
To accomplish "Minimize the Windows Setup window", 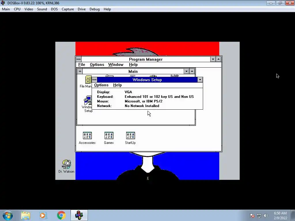I will click(x=200, y=80).
